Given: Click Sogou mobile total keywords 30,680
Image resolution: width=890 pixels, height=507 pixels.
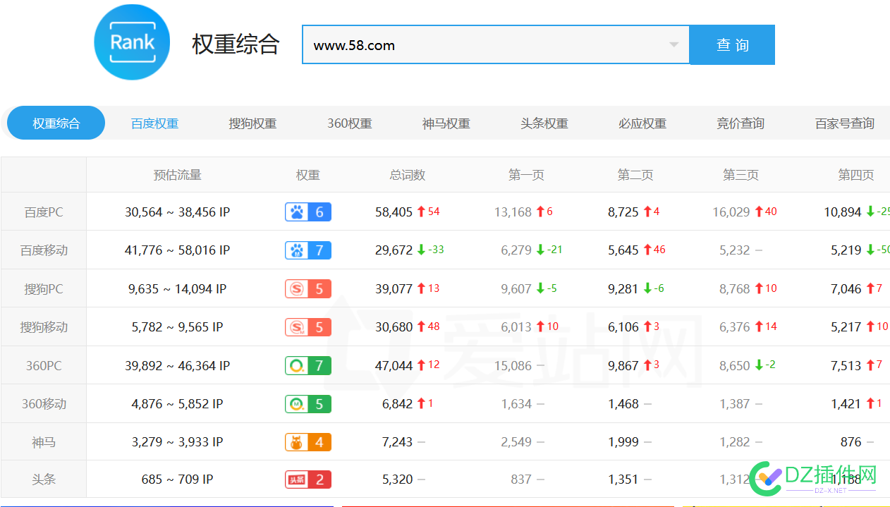Looking at the screenshot, I should pos(394,327).
